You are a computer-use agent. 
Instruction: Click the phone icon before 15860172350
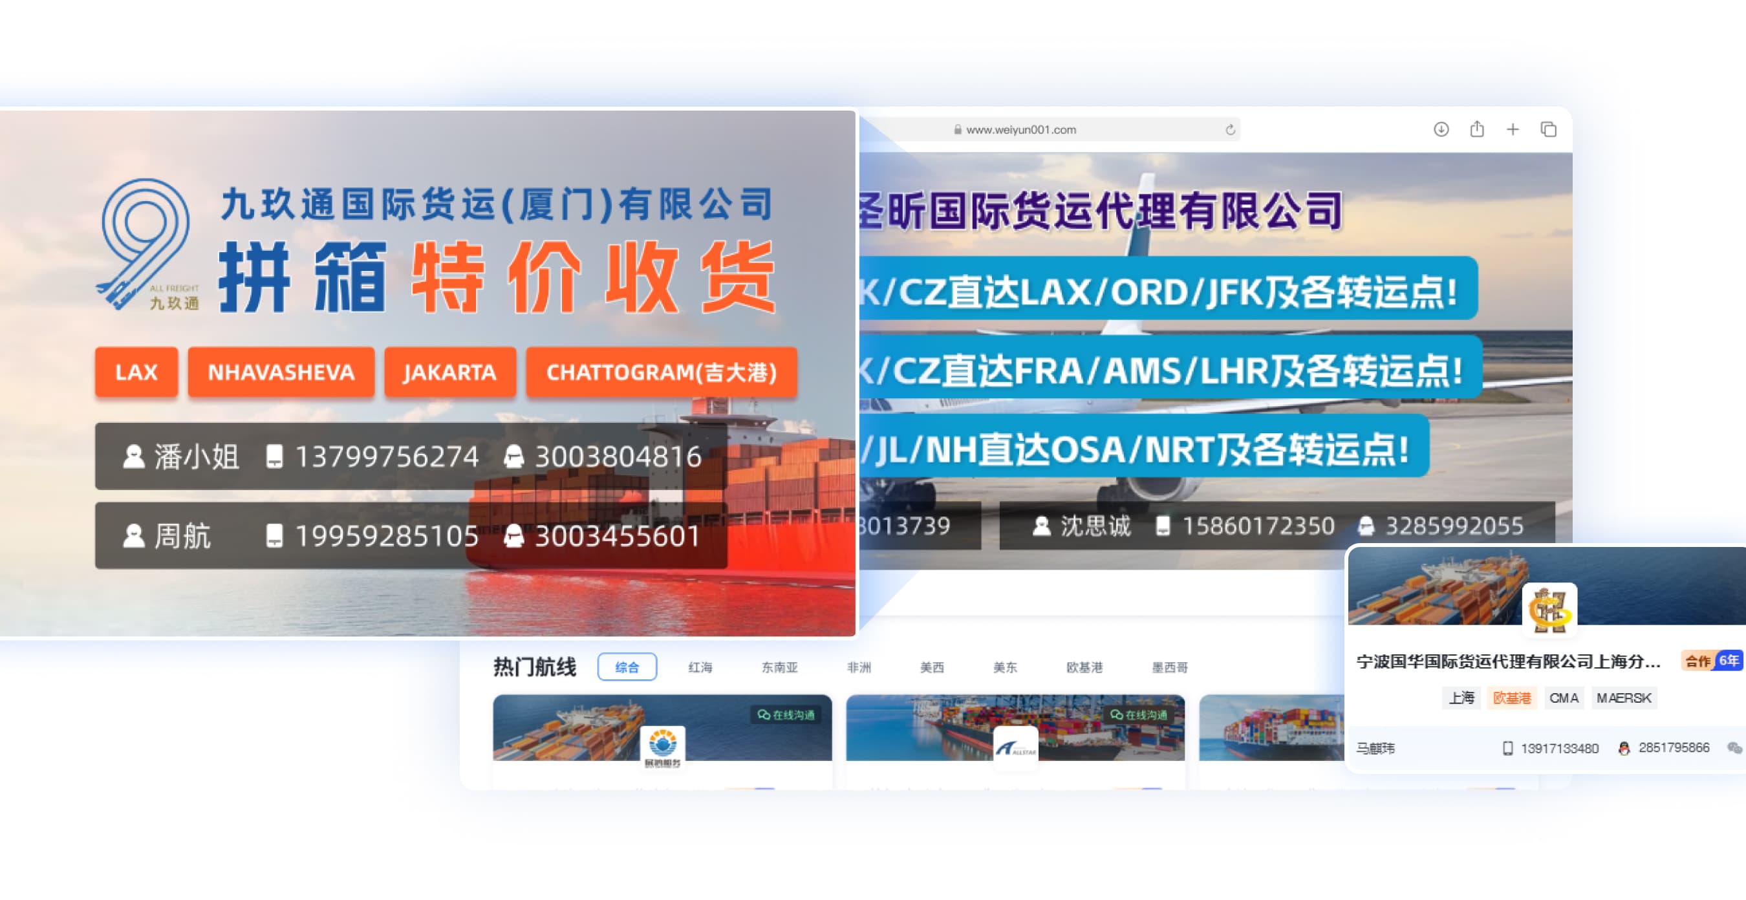pos(1163,526)
